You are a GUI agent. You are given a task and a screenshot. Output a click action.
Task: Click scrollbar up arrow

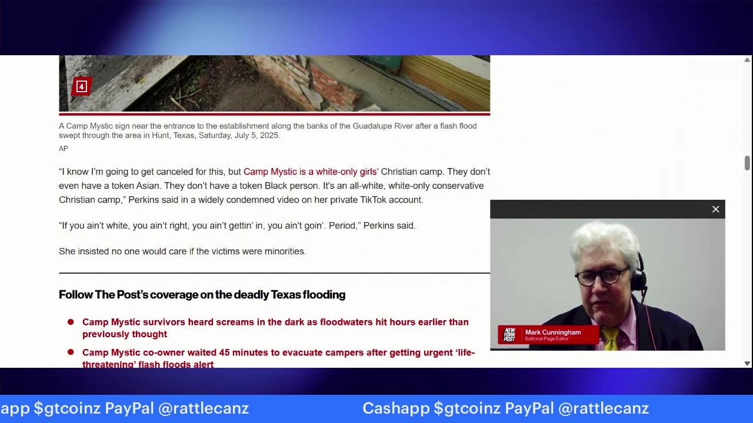click(747, 60)
